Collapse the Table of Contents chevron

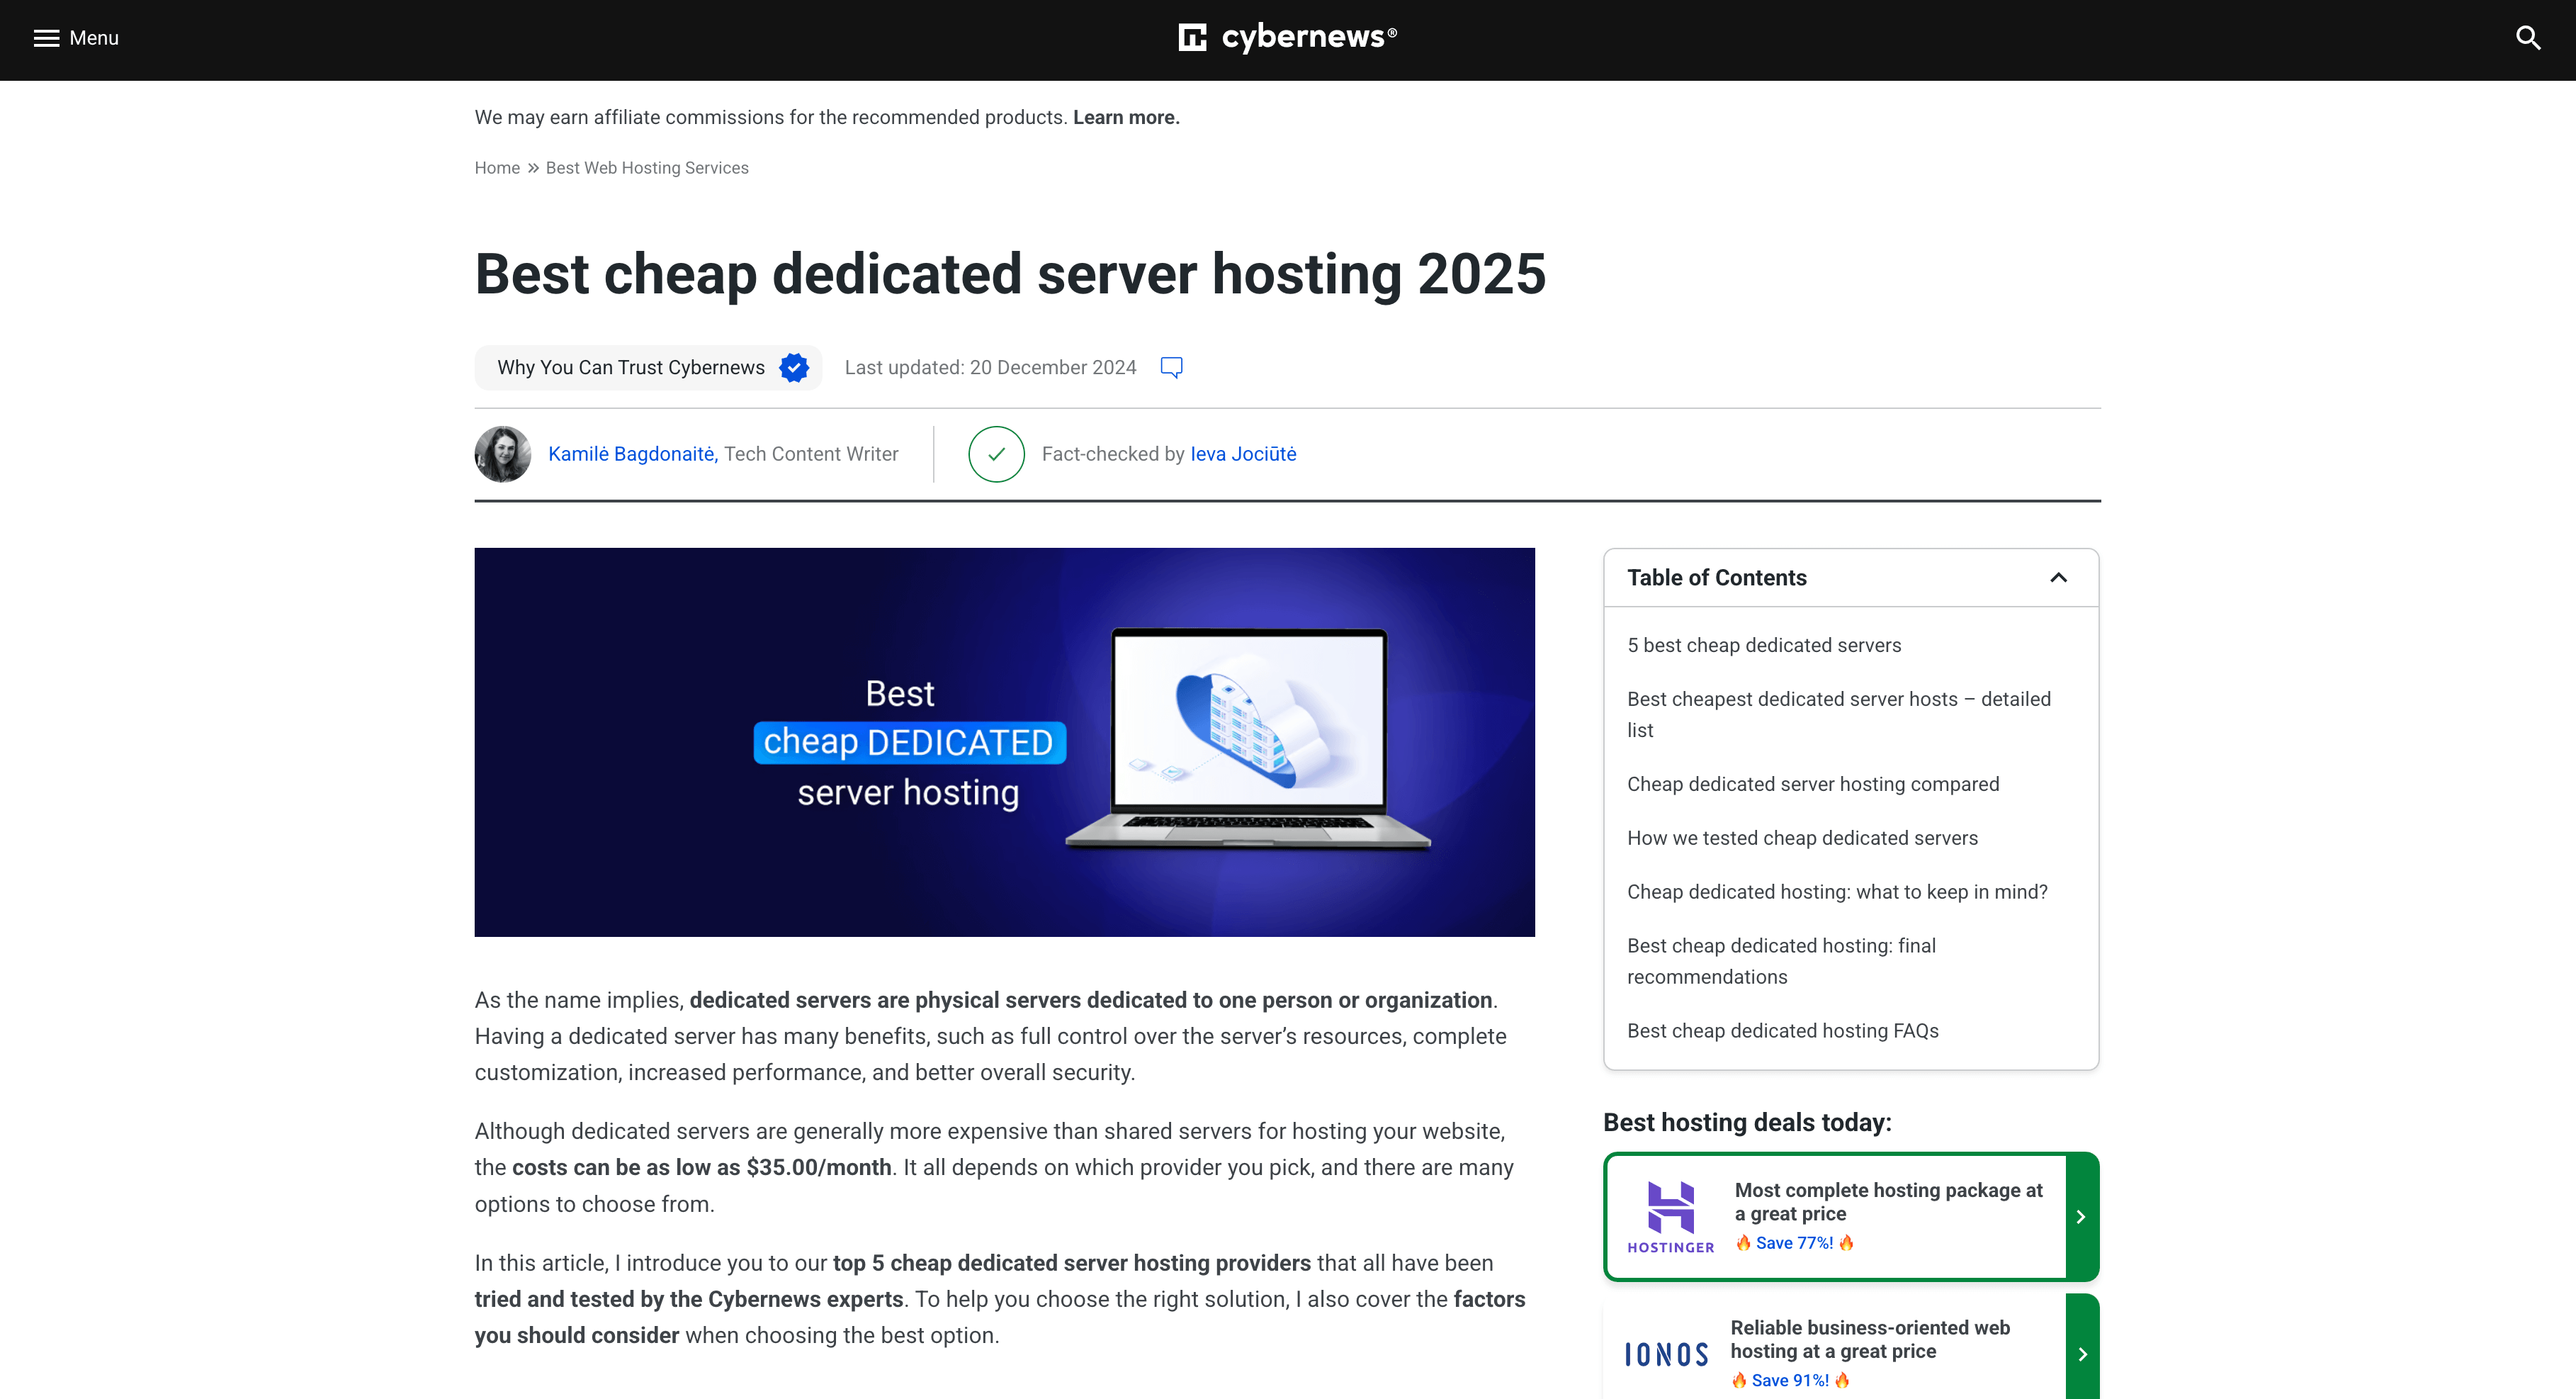(x=2058, y=577)
